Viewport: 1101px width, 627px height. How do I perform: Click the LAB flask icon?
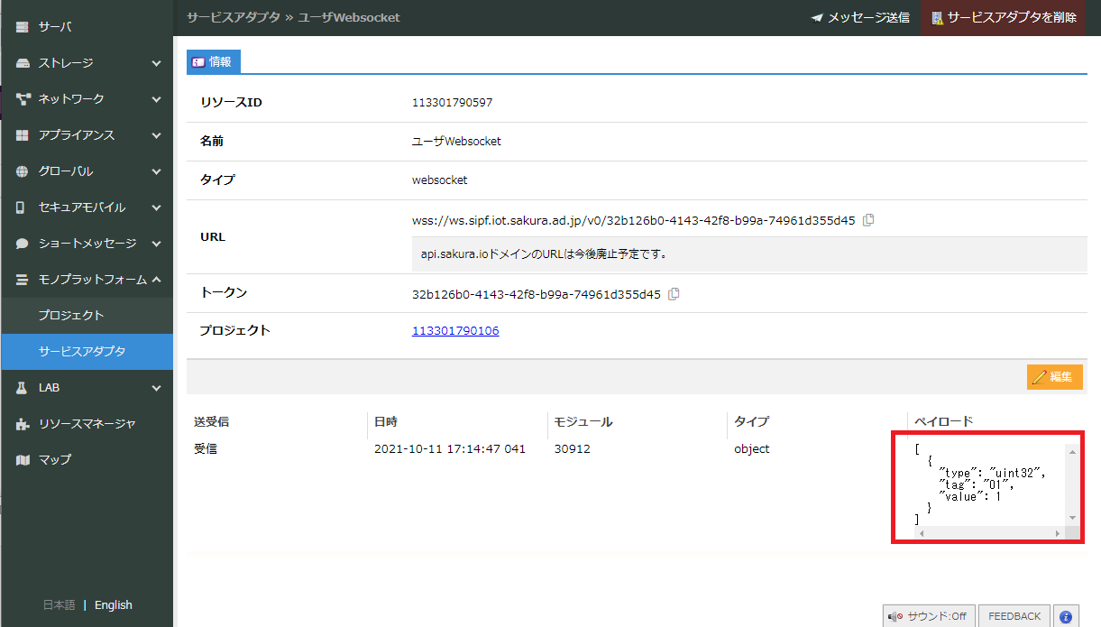pos(23,388)
